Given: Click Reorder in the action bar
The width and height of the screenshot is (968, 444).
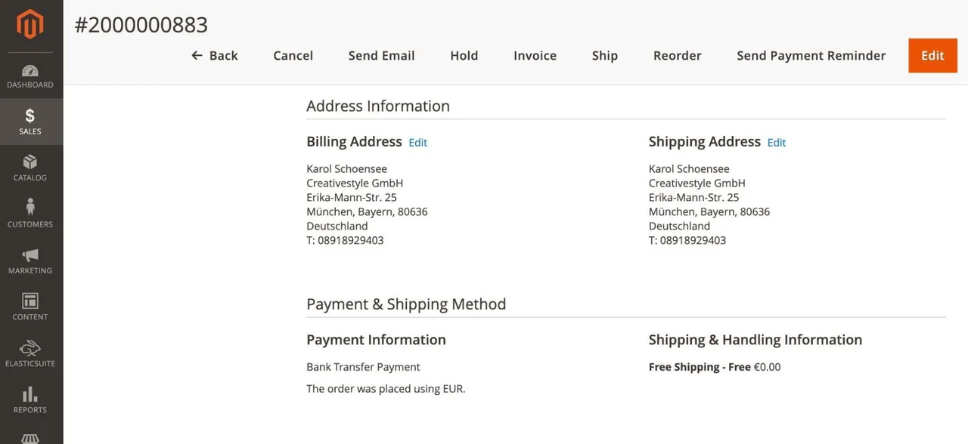Looking at the screenshot, I should pos(678,55).
